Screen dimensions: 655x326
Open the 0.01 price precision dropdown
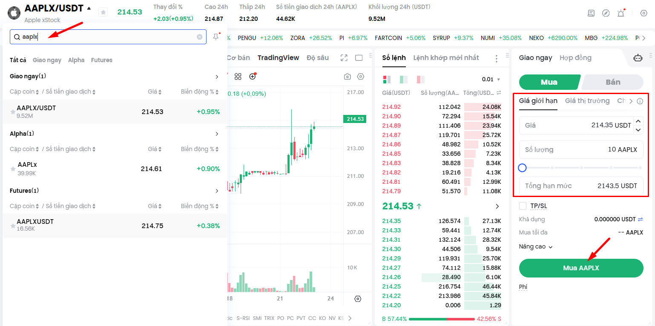491,79
